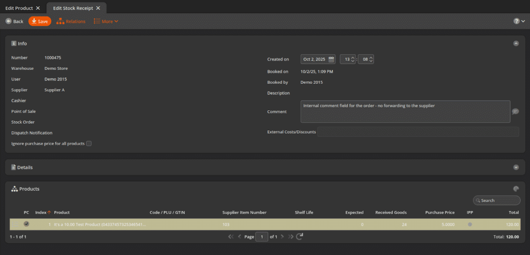Open the calendar picker for Created on

331,59
